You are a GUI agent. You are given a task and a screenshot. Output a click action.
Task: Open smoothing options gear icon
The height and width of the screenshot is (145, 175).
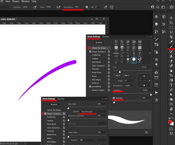pyautogui.click(x=87, y=7)
